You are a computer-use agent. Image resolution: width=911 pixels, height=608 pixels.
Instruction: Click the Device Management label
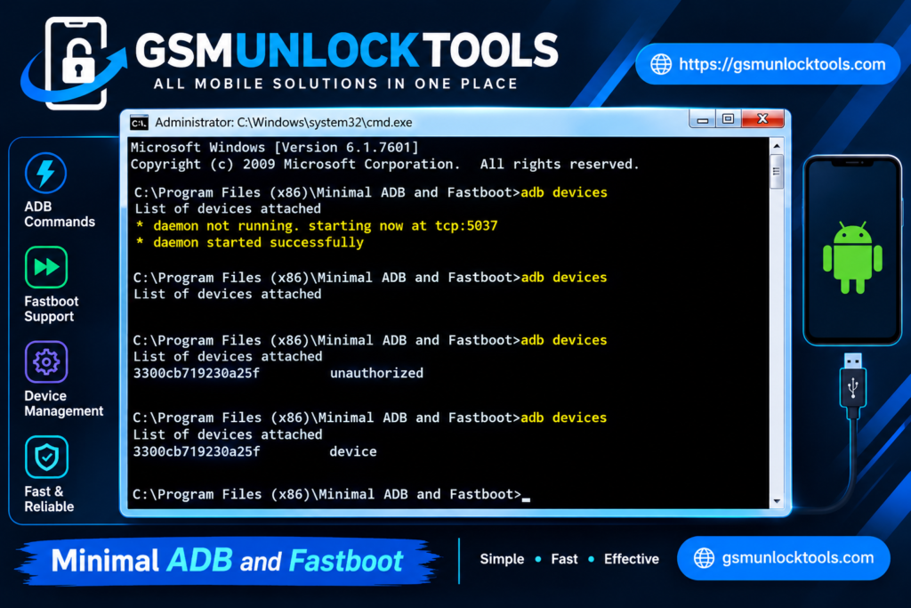[64, 403]
